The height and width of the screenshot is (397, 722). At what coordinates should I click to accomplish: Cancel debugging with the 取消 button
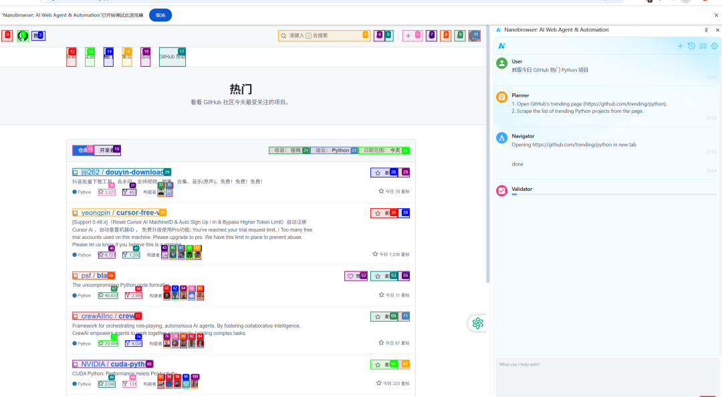pos(160,15)
